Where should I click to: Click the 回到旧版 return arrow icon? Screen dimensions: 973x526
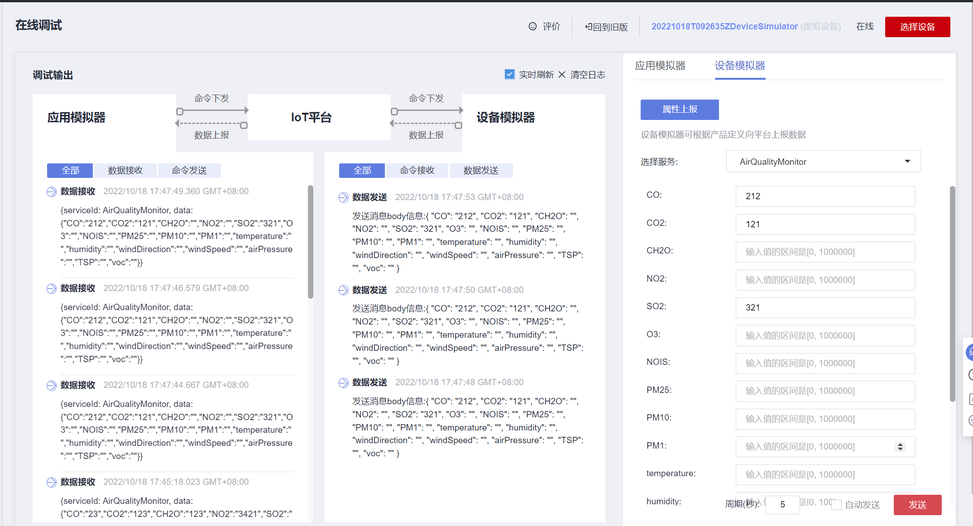[588, 27]
